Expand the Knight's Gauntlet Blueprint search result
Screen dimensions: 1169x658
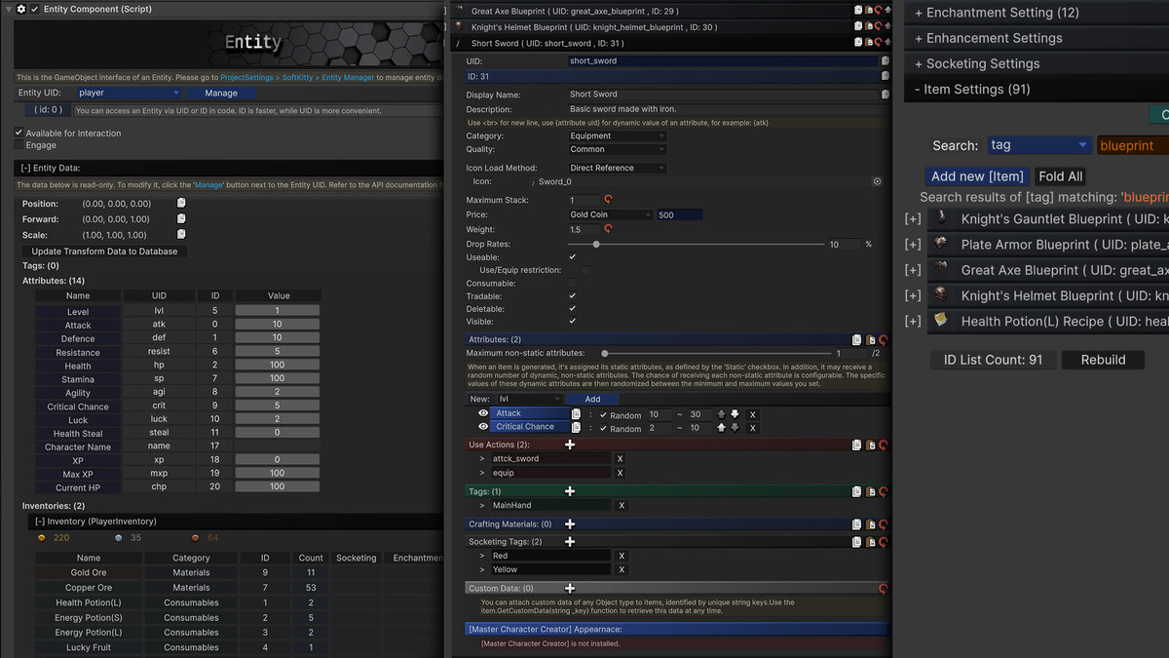912,218
